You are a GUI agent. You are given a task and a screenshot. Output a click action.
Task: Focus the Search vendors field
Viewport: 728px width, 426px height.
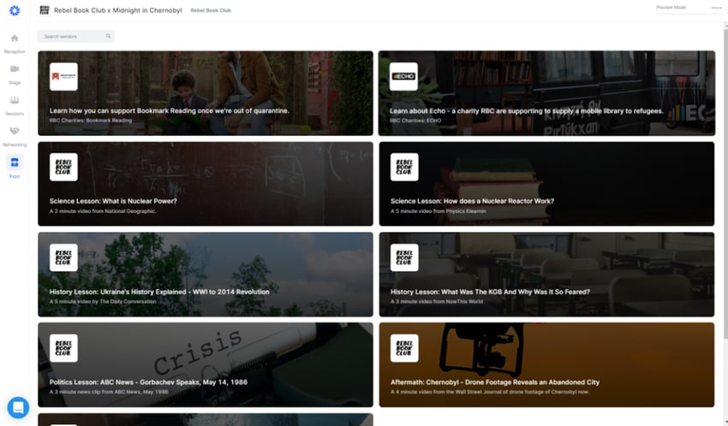(76, 36)
